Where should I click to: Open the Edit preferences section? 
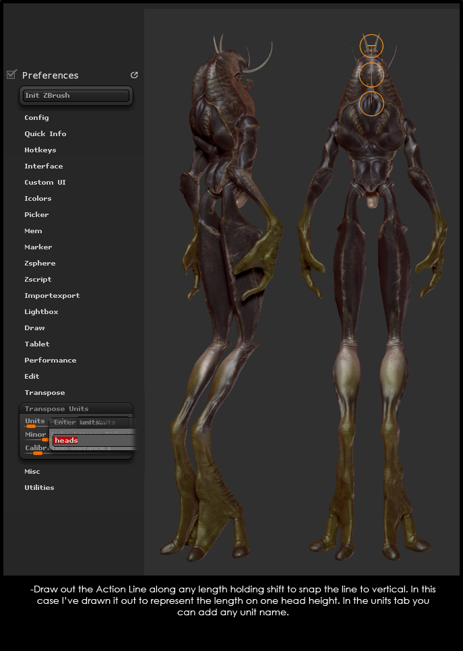pos(32,377)
